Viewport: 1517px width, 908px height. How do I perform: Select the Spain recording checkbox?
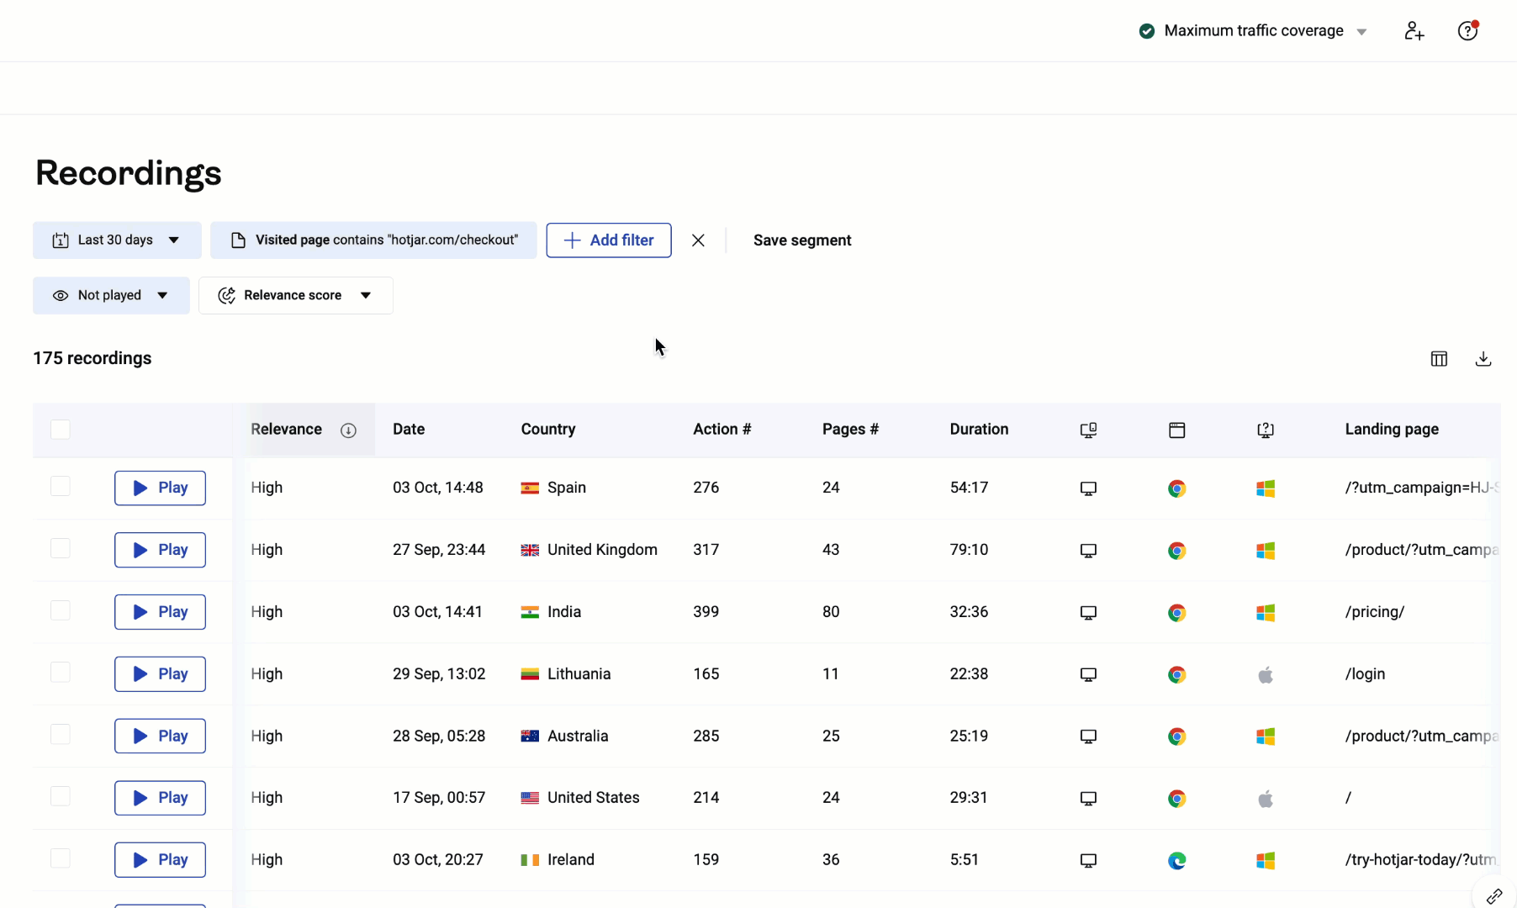click(x=61, y=487)
